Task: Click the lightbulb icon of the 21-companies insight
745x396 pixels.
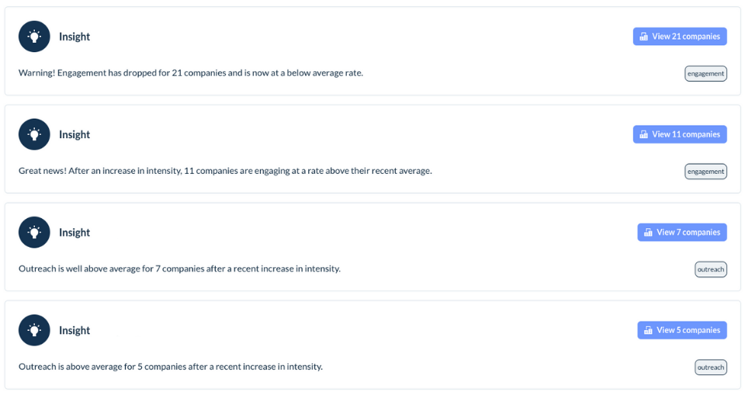Action: point(34,36)
